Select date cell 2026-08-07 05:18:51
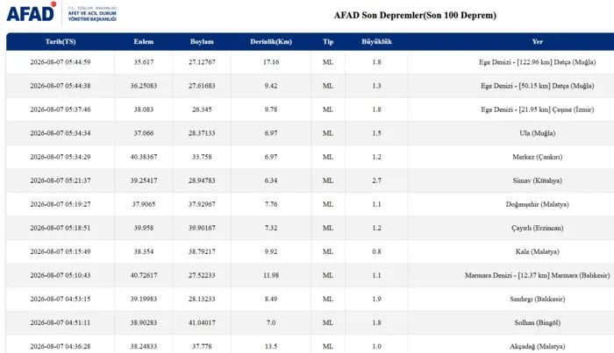Viewport: 614px width, 353px height. (61, 228)
